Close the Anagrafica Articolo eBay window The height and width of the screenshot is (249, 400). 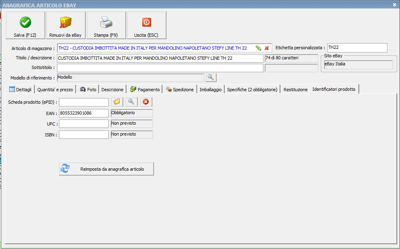click(x=394, y=4)
